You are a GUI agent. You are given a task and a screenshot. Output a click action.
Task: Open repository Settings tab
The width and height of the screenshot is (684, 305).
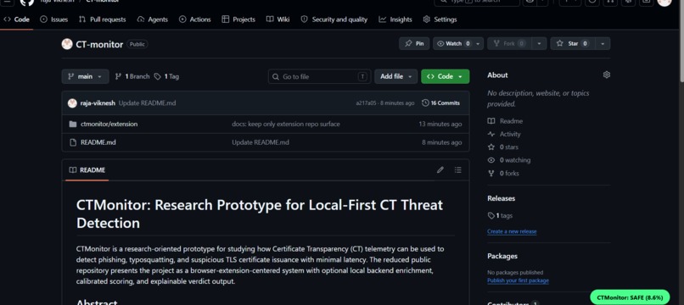[440, 19]
